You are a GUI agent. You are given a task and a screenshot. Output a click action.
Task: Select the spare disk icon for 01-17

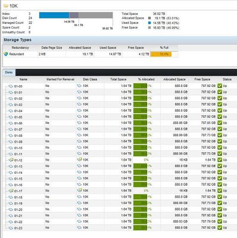pos(11,190)
